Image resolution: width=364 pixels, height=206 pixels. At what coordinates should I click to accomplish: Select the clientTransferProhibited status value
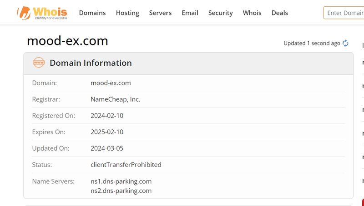tap(126, 165)
